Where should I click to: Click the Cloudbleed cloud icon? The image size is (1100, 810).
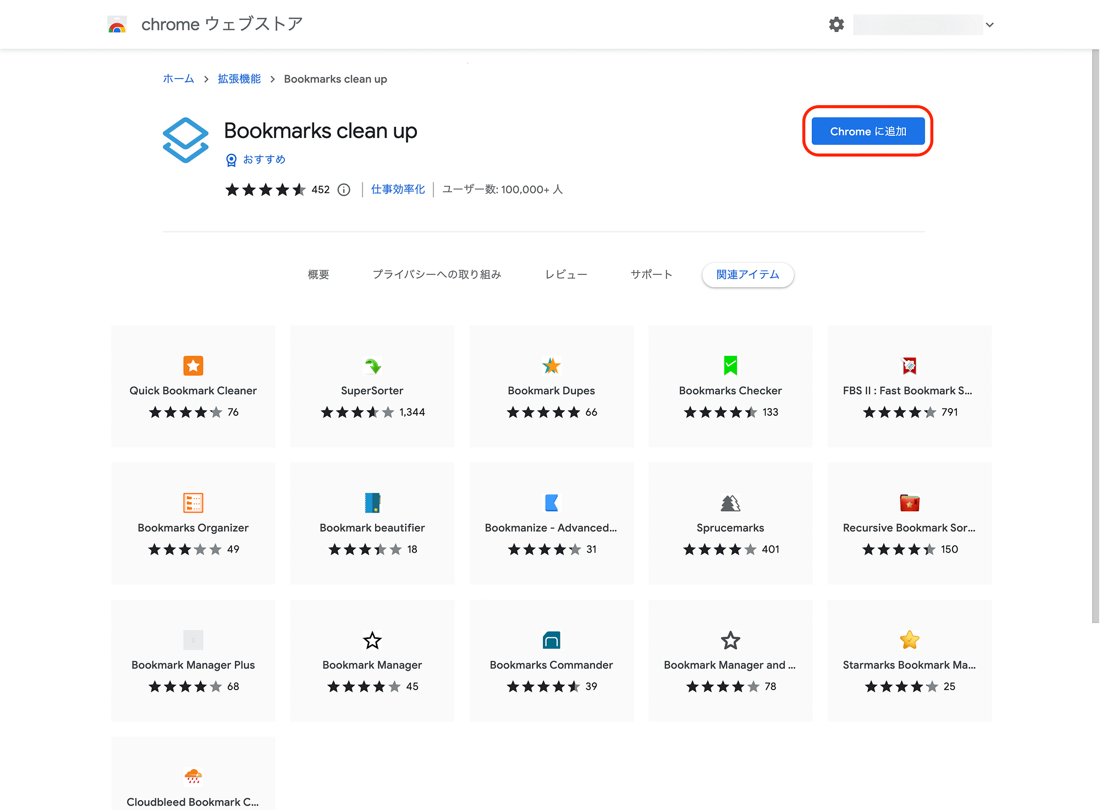193,776
